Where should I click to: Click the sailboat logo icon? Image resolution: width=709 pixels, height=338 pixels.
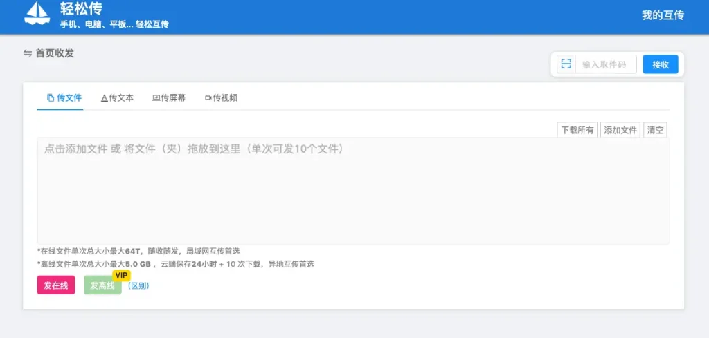(x=37, y=13)
